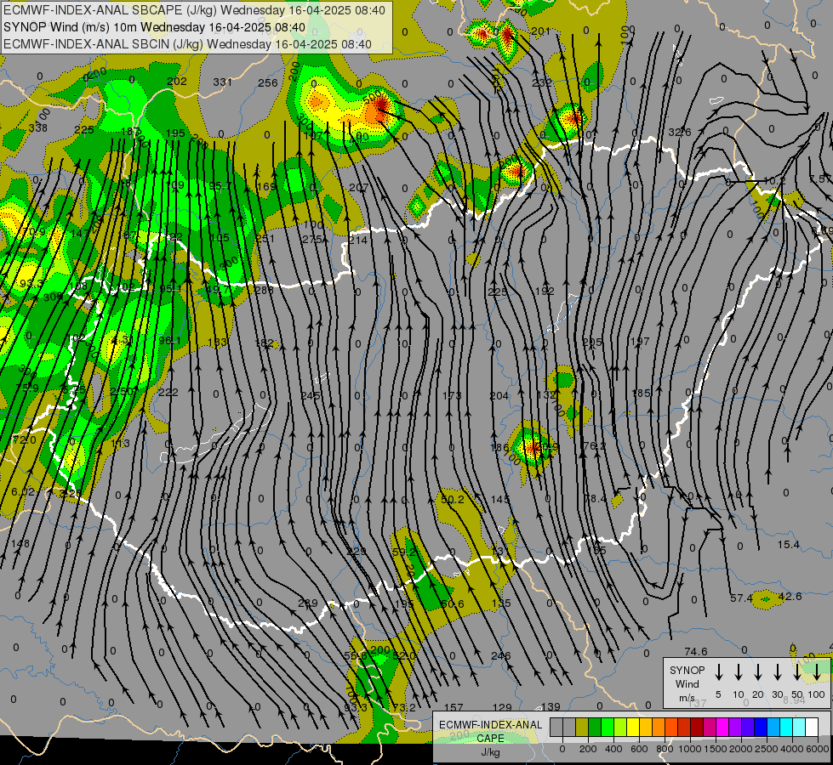Click the ECMWF-INDEX-ANAL SBCAPE title line
This screenshot has height=765, width=833.
[194, 10]
